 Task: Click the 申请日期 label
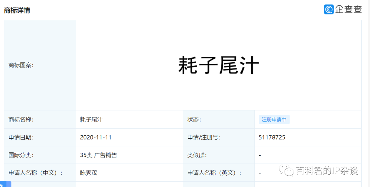point(21,138)
